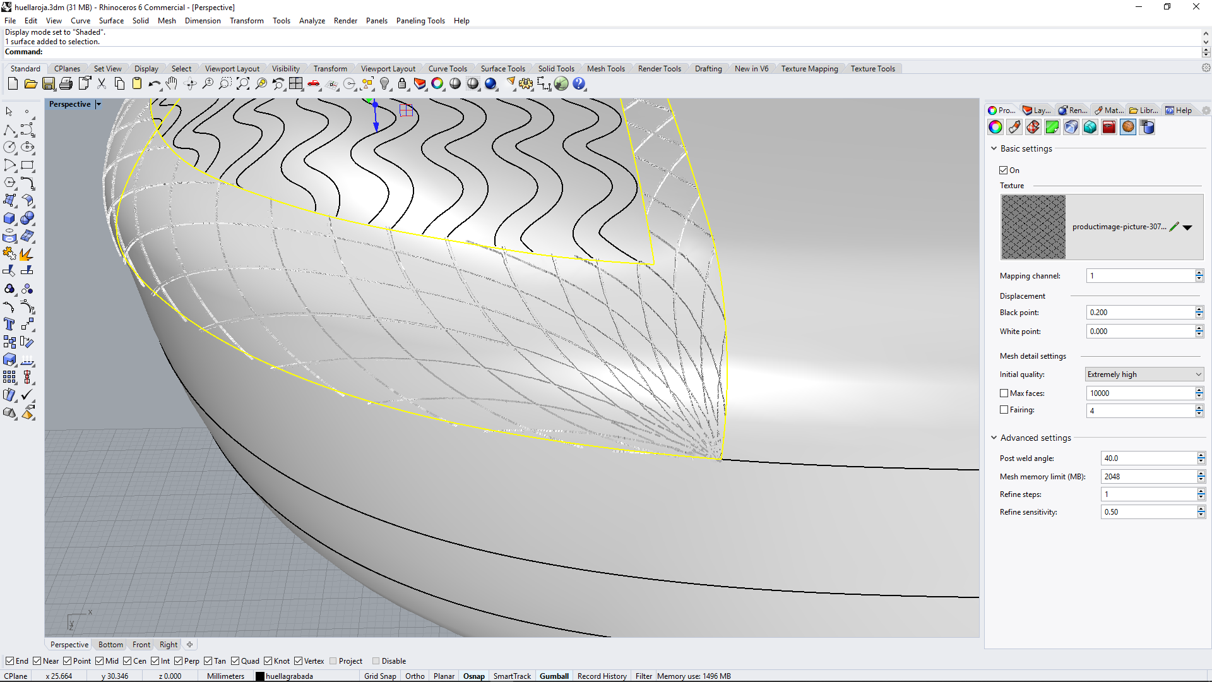1212x682 pixels.
Task: Collapse the Basic settings section
Action: (994, 149)
